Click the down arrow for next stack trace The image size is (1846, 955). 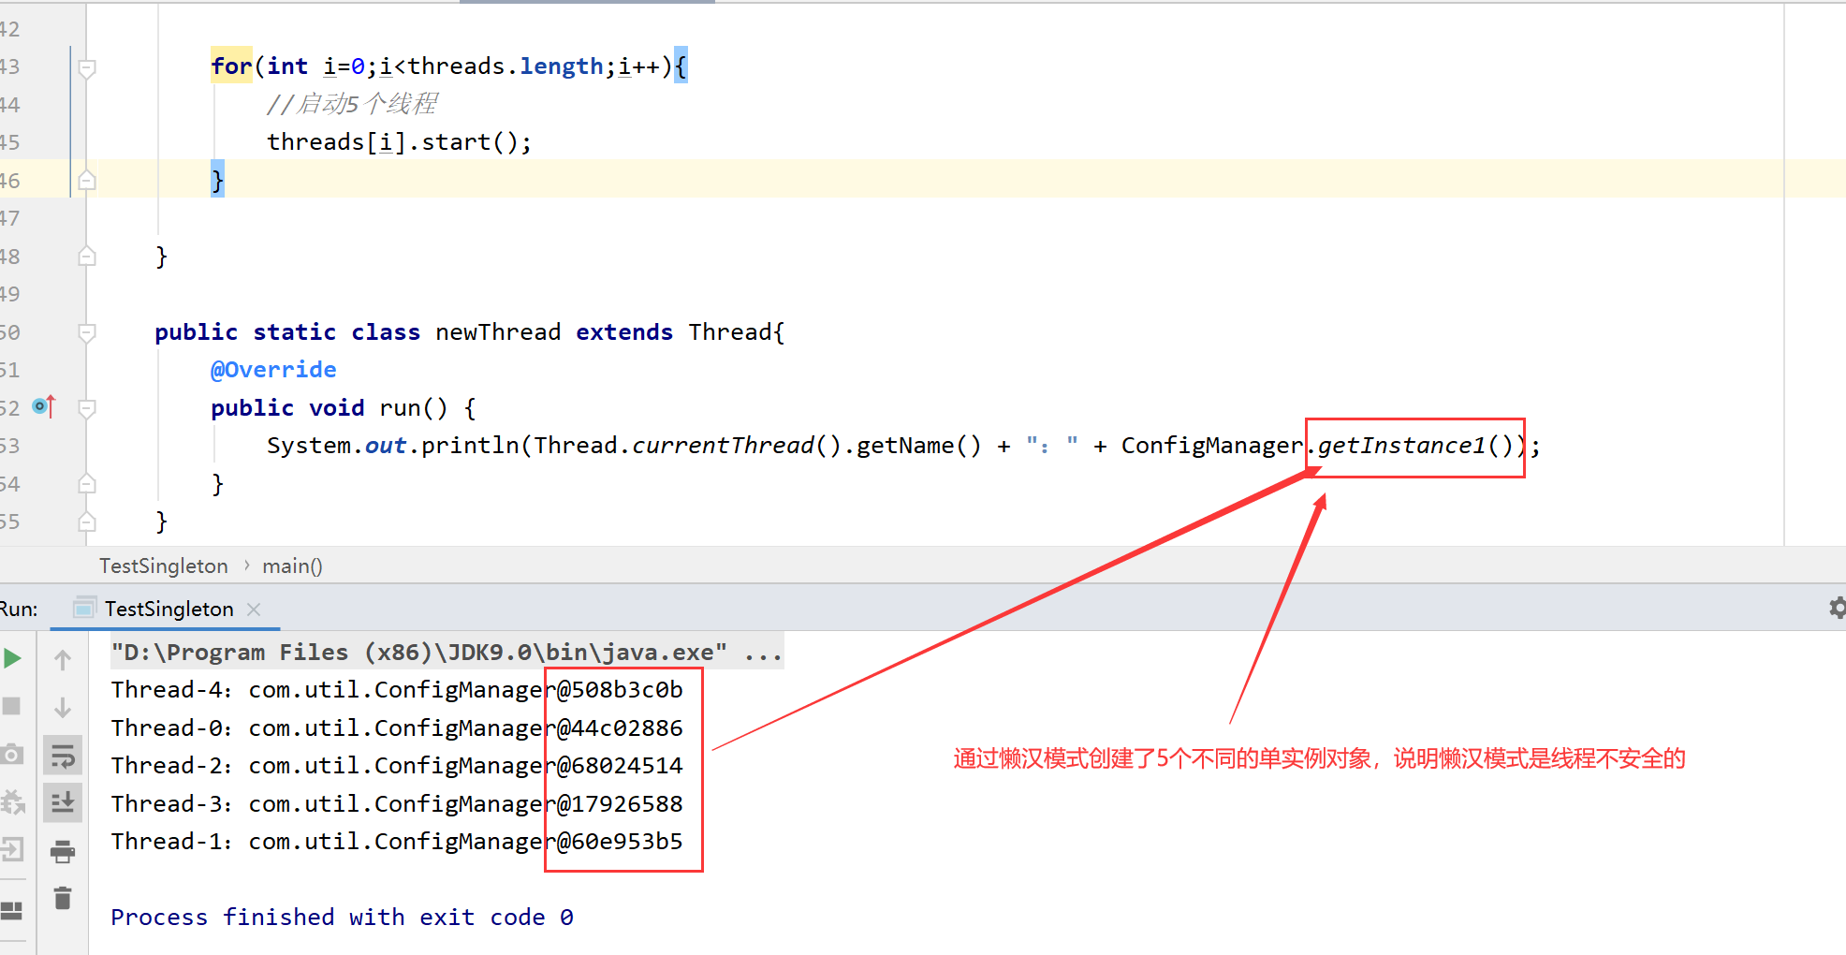point(63,707)
